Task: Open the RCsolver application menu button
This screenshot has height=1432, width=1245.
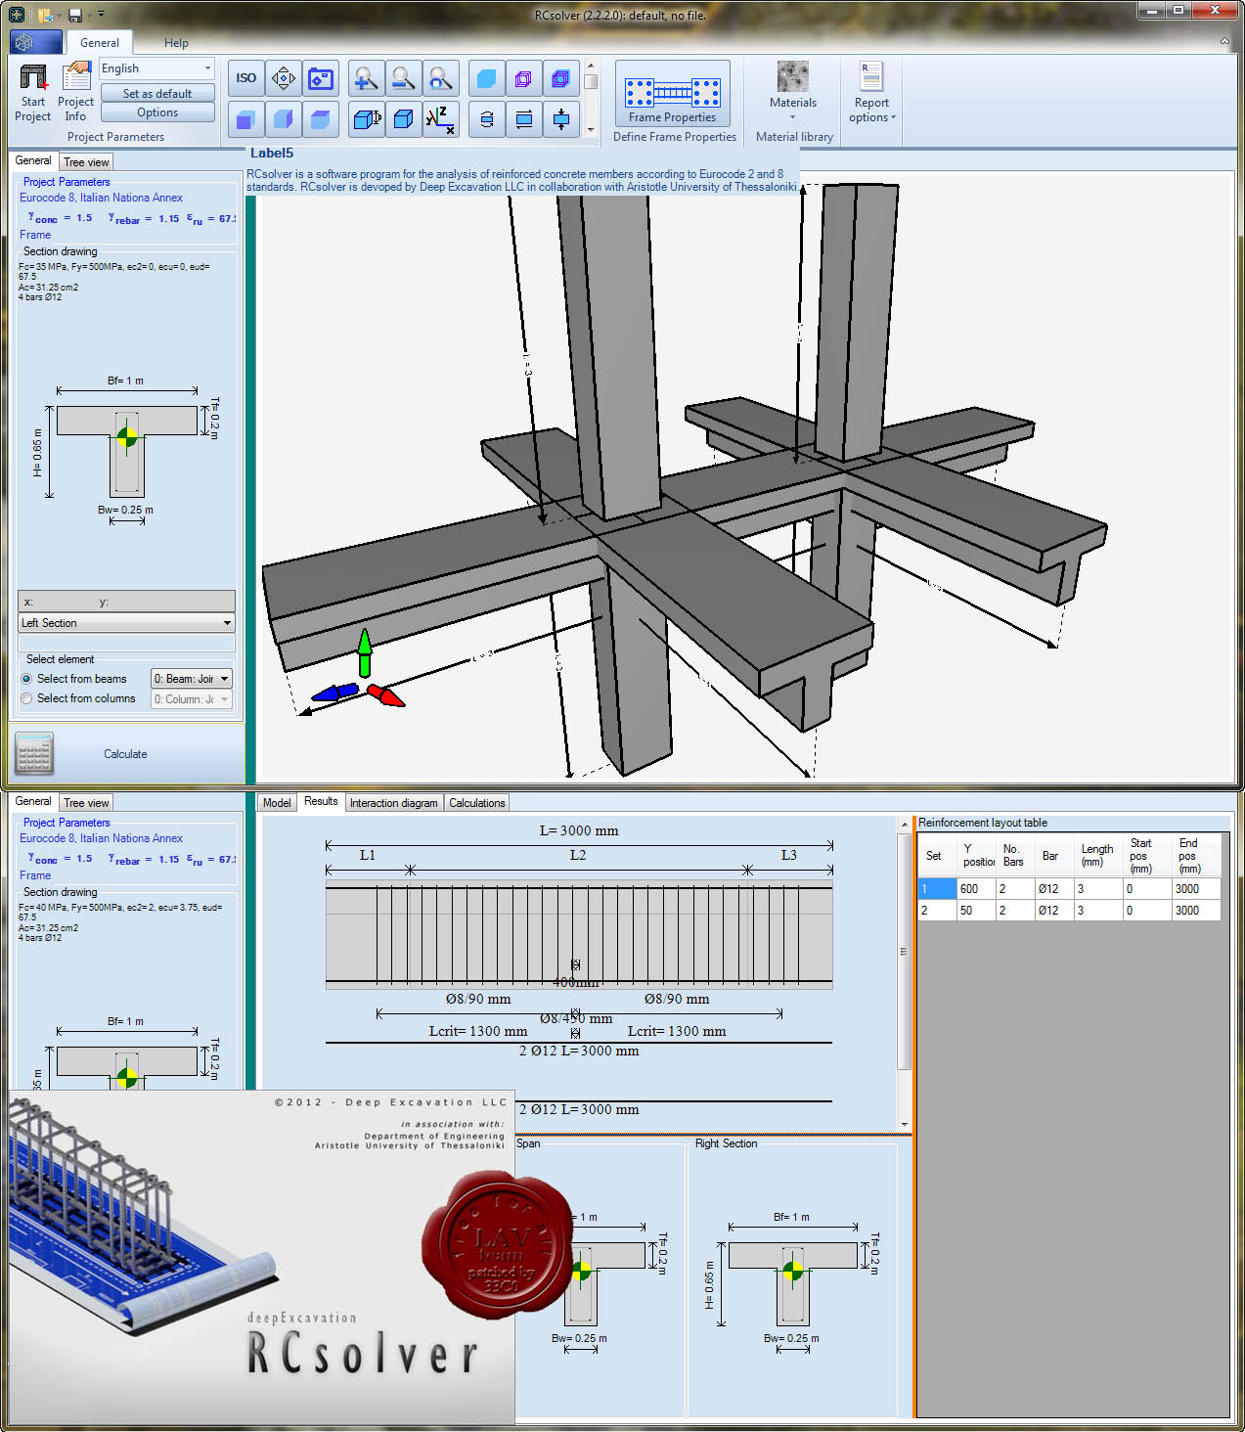Action: (35, 42)
